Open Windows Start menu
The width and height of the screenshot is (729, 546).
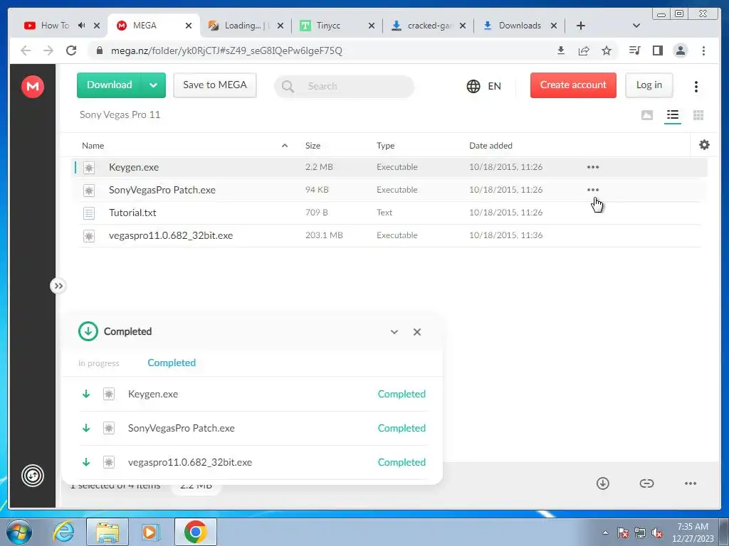point(19,532)
